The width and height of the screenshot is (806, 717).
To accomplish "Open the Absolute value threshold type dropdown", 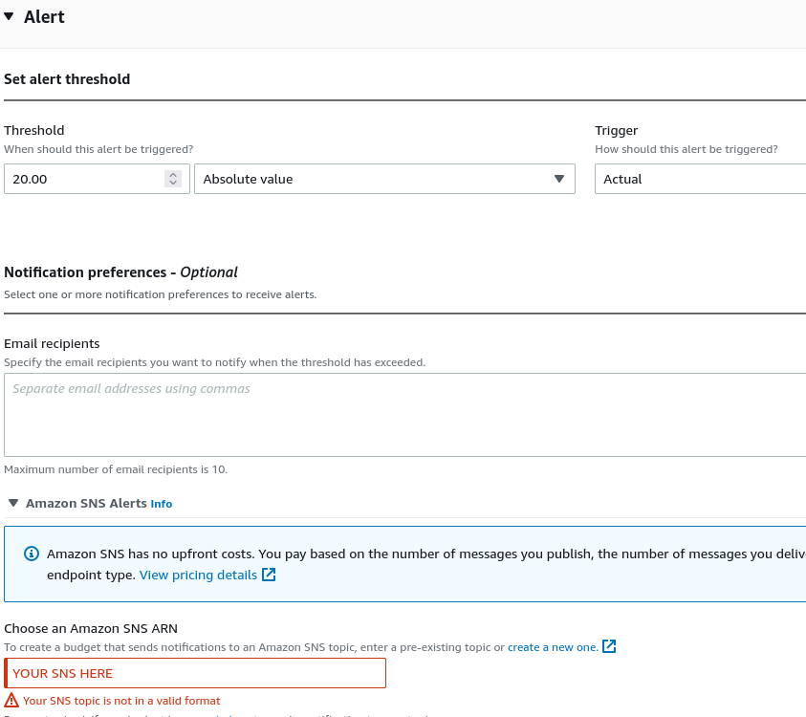I will point(382,179).
